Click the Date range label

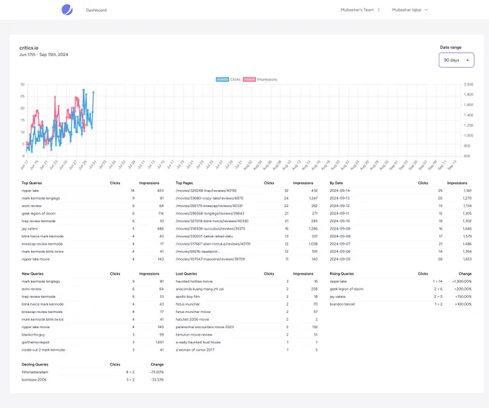tap(450, 47)
